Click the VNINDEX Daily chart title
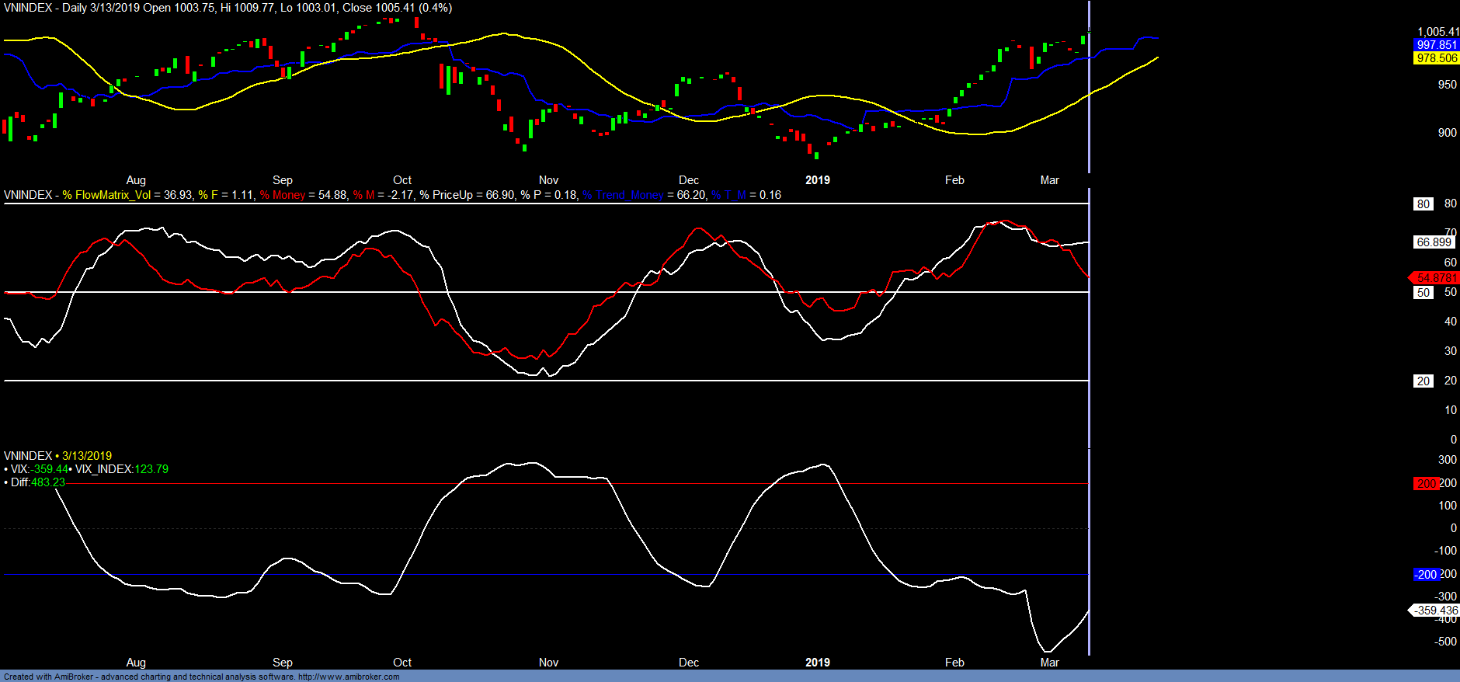Screen dimensions: 1460x682 coord(228,8)
